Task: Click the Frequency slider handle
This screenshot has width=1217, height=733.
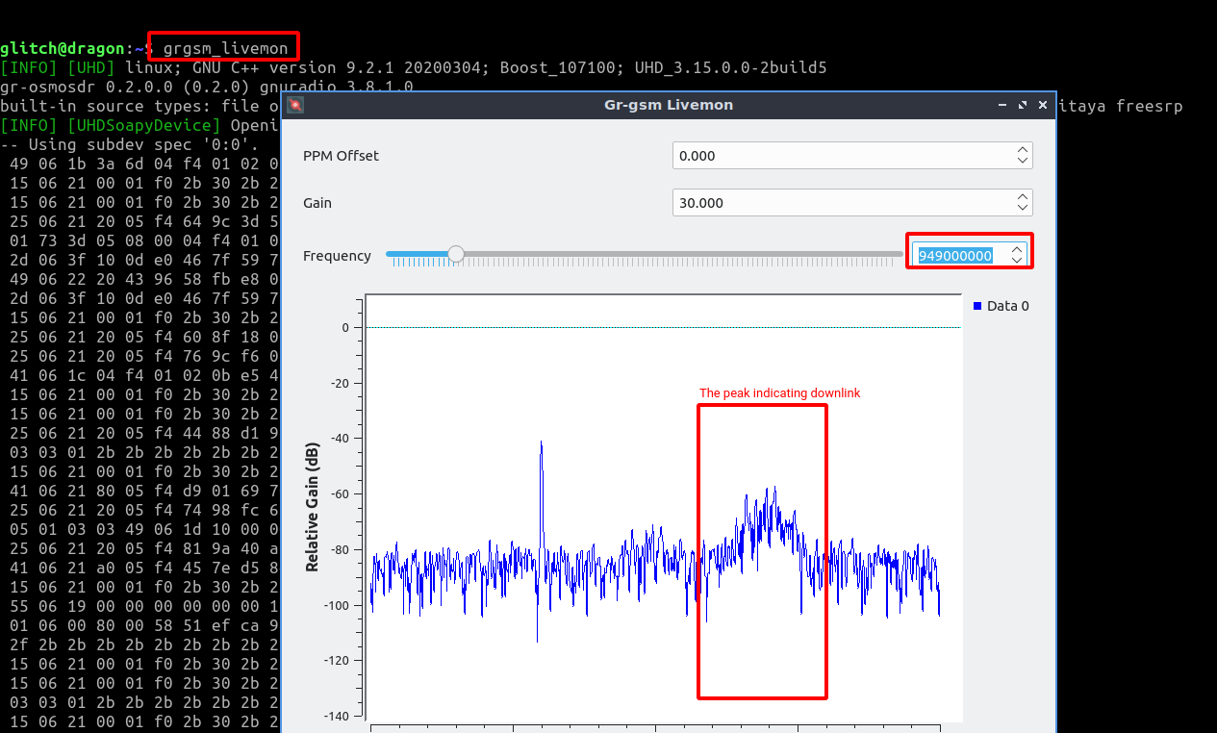Action: tap(456, 255)
